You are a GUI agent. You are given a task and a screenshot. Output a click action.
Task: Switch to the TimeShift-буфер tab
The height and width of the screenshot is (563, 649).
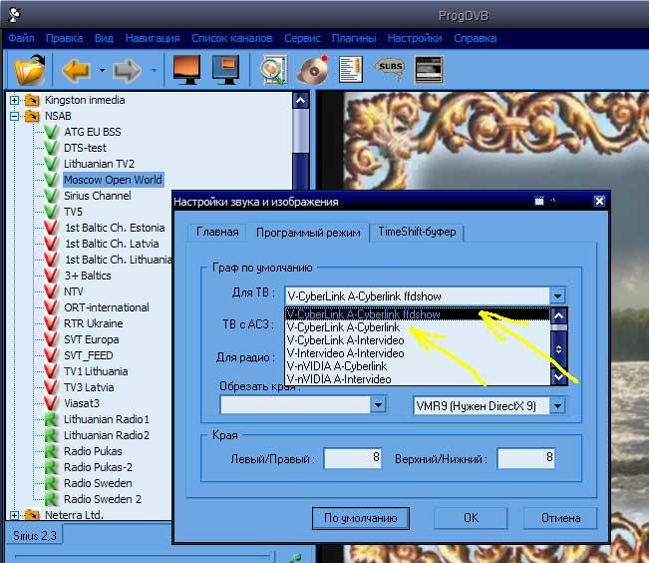(417, 233)
